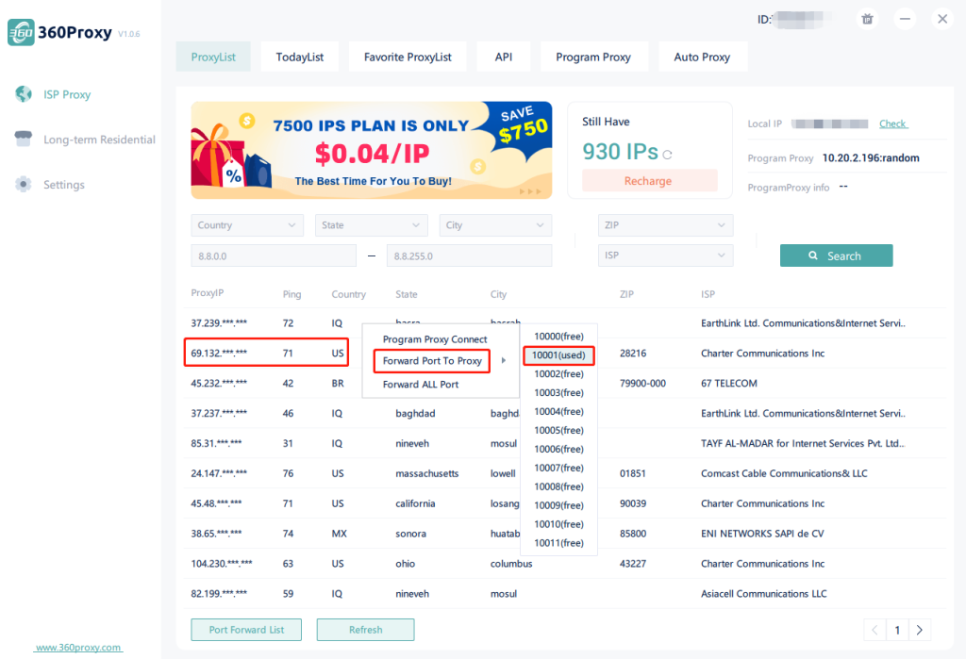Image resolution: width=966 pixels, height=659 pixels.
Task: Go to previous page arrow
Action: tap(874, 630)
